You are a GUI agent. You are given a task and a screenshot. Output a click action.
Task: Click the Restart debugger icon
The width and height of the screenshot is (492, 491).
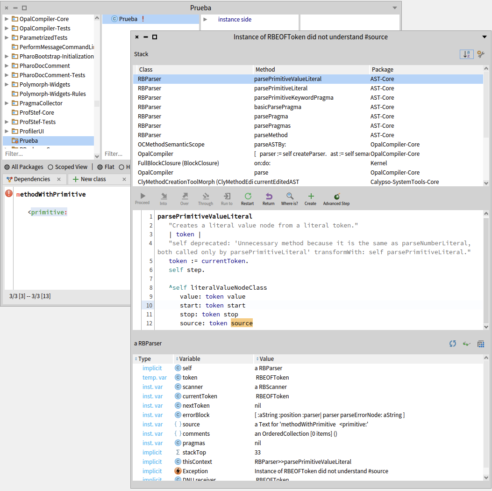247,197
